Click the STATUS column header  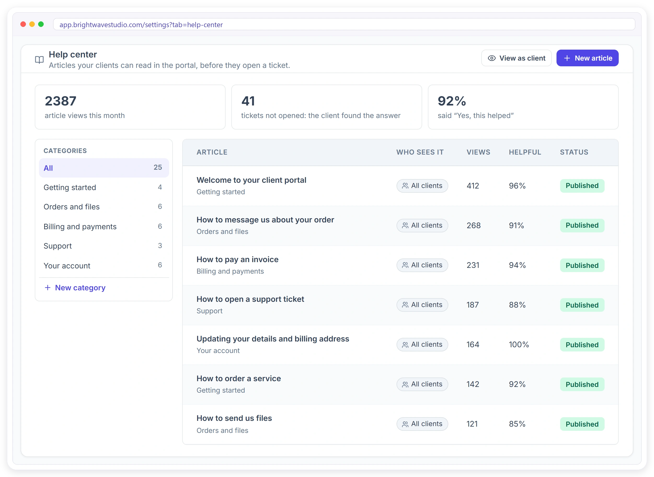click(x=574, y=152)
